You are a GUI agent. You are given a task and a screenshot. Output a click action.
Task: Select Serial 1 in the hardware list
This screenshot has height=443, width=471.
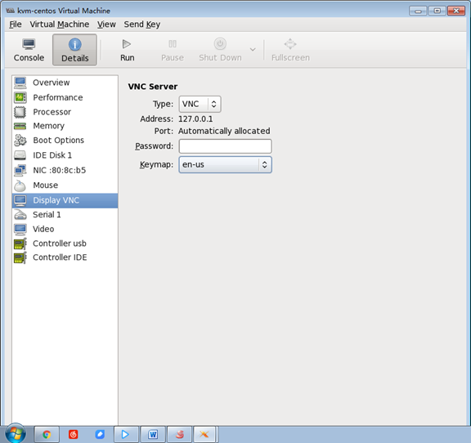pos(65,215)
